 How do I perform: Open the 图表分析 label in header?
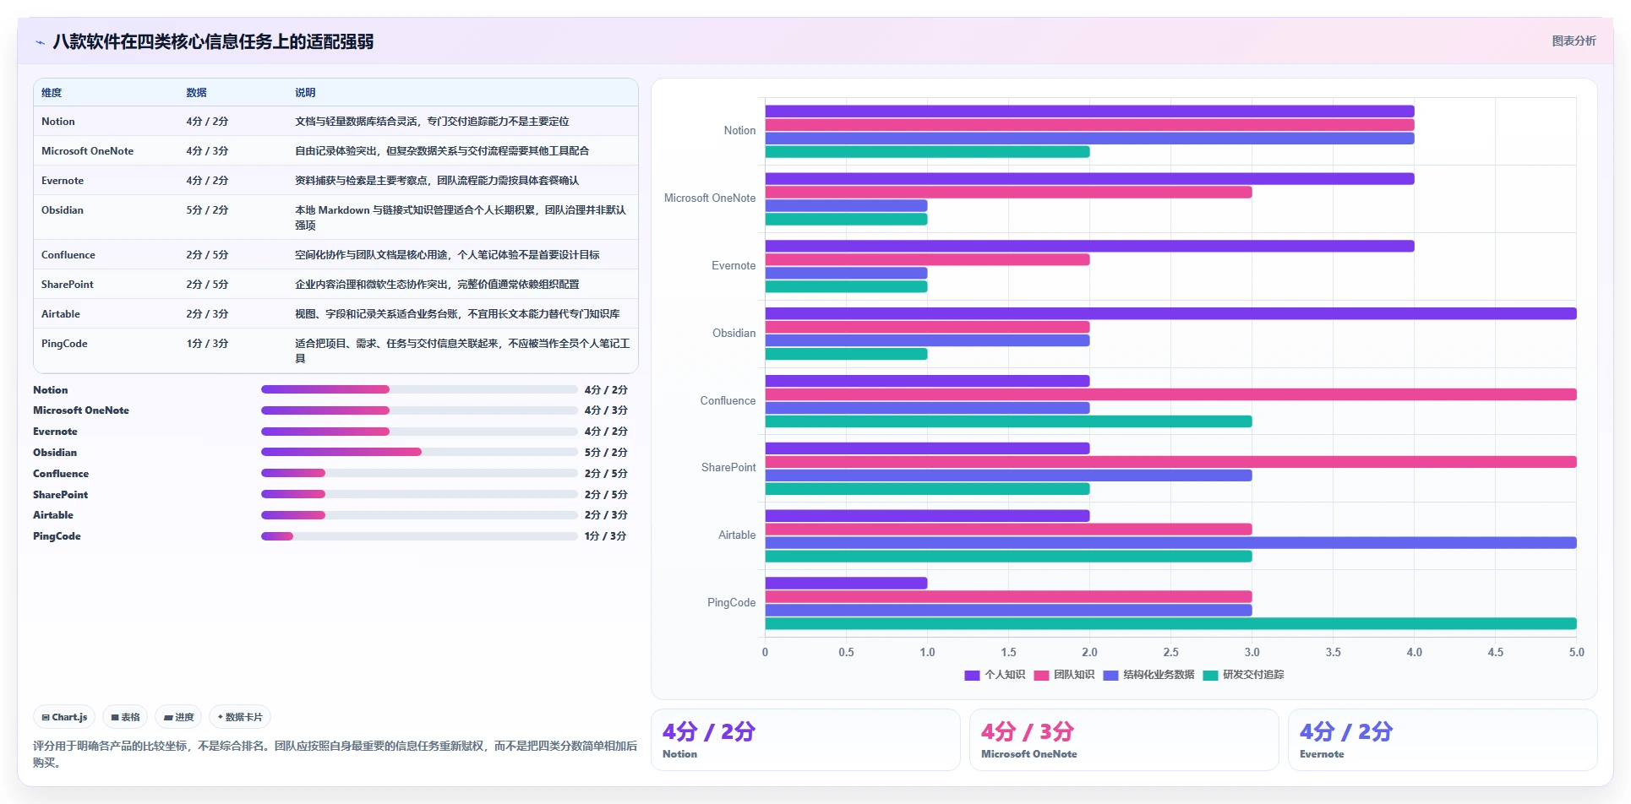pos(1574,41)
